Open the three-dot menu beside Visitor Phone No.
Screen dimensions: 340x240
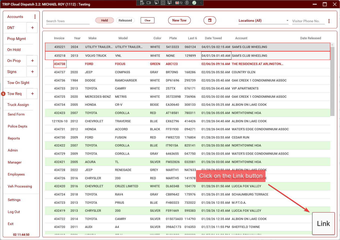point(329,21)
